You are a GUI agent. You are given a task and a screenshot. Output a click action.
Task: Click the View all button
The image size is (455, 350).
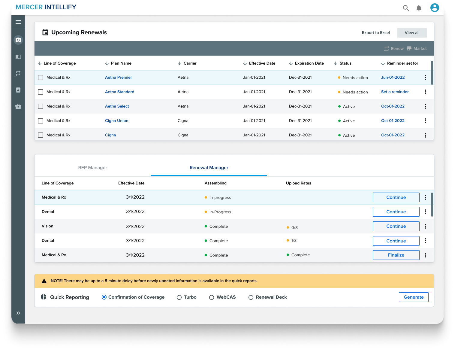[412, 33]
